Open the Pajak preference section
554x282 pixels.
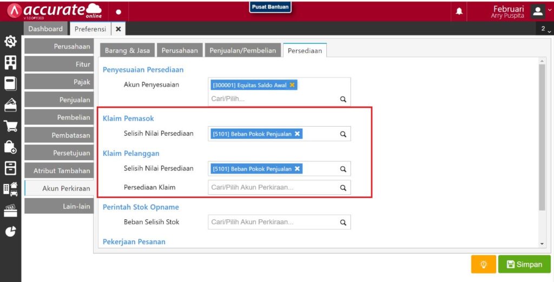point(59,82)
